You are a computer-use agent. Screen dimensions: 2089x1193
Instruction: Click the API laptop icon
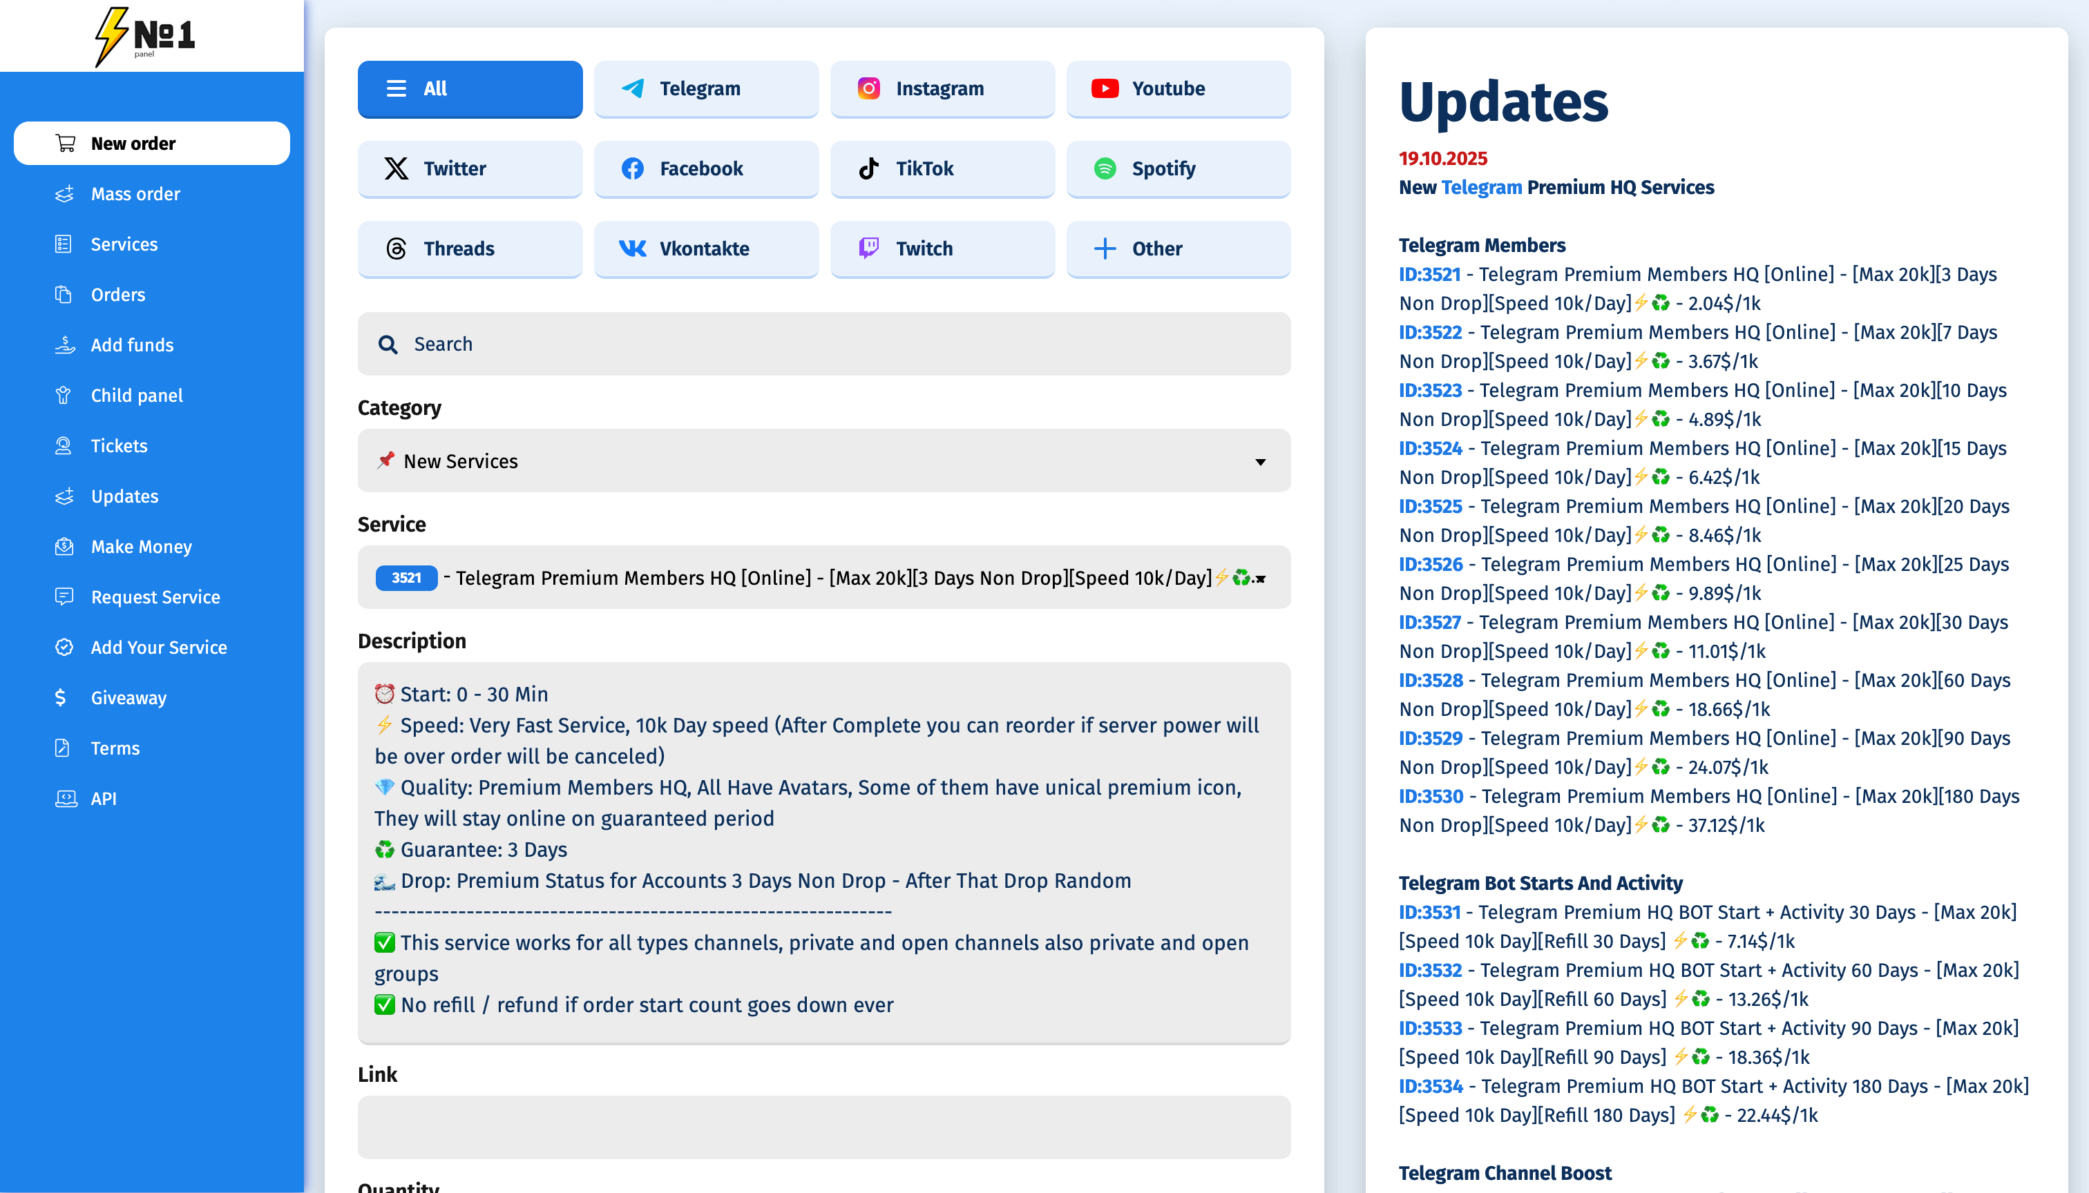coord(66,798)
